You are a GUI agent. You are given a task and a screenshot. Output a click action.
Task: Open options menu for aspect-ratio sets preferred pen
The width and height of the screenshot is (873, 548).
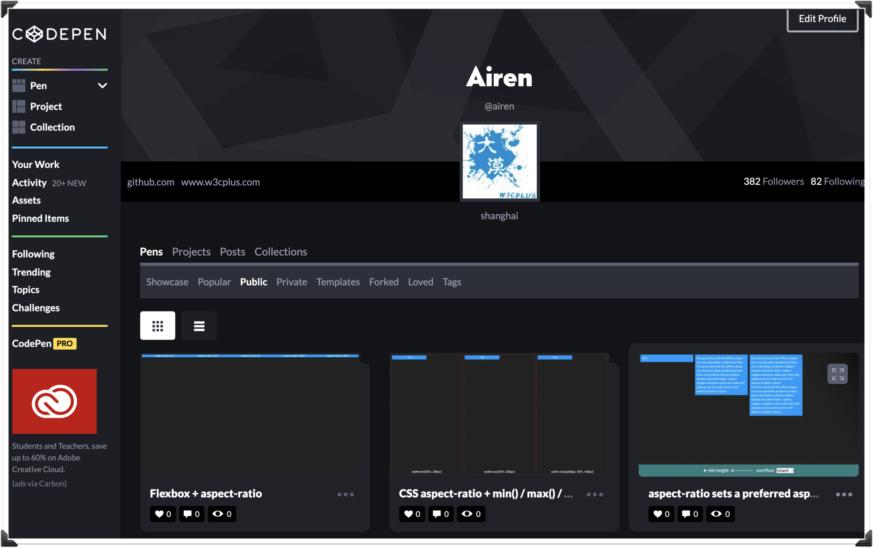844,495
